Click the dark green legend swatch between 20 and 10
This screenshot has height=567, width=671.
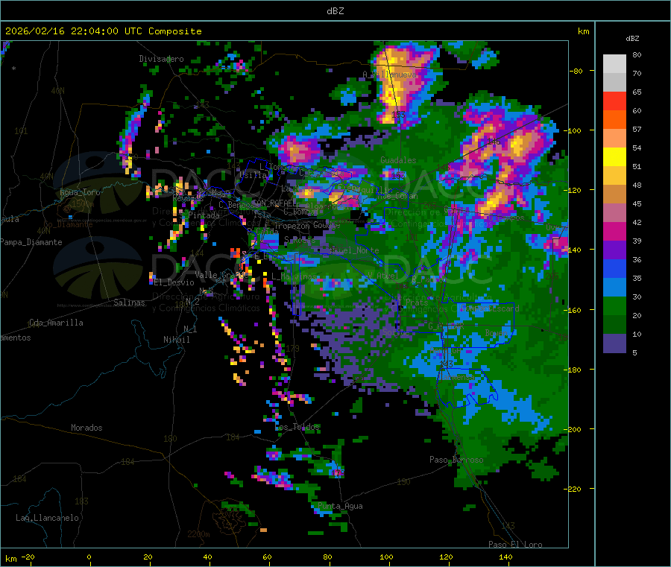click(x=614, y=325)
